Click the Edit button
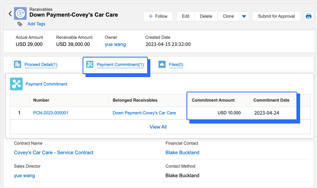Viewport: 317px width, 188px height. click(x=185, y=16)
